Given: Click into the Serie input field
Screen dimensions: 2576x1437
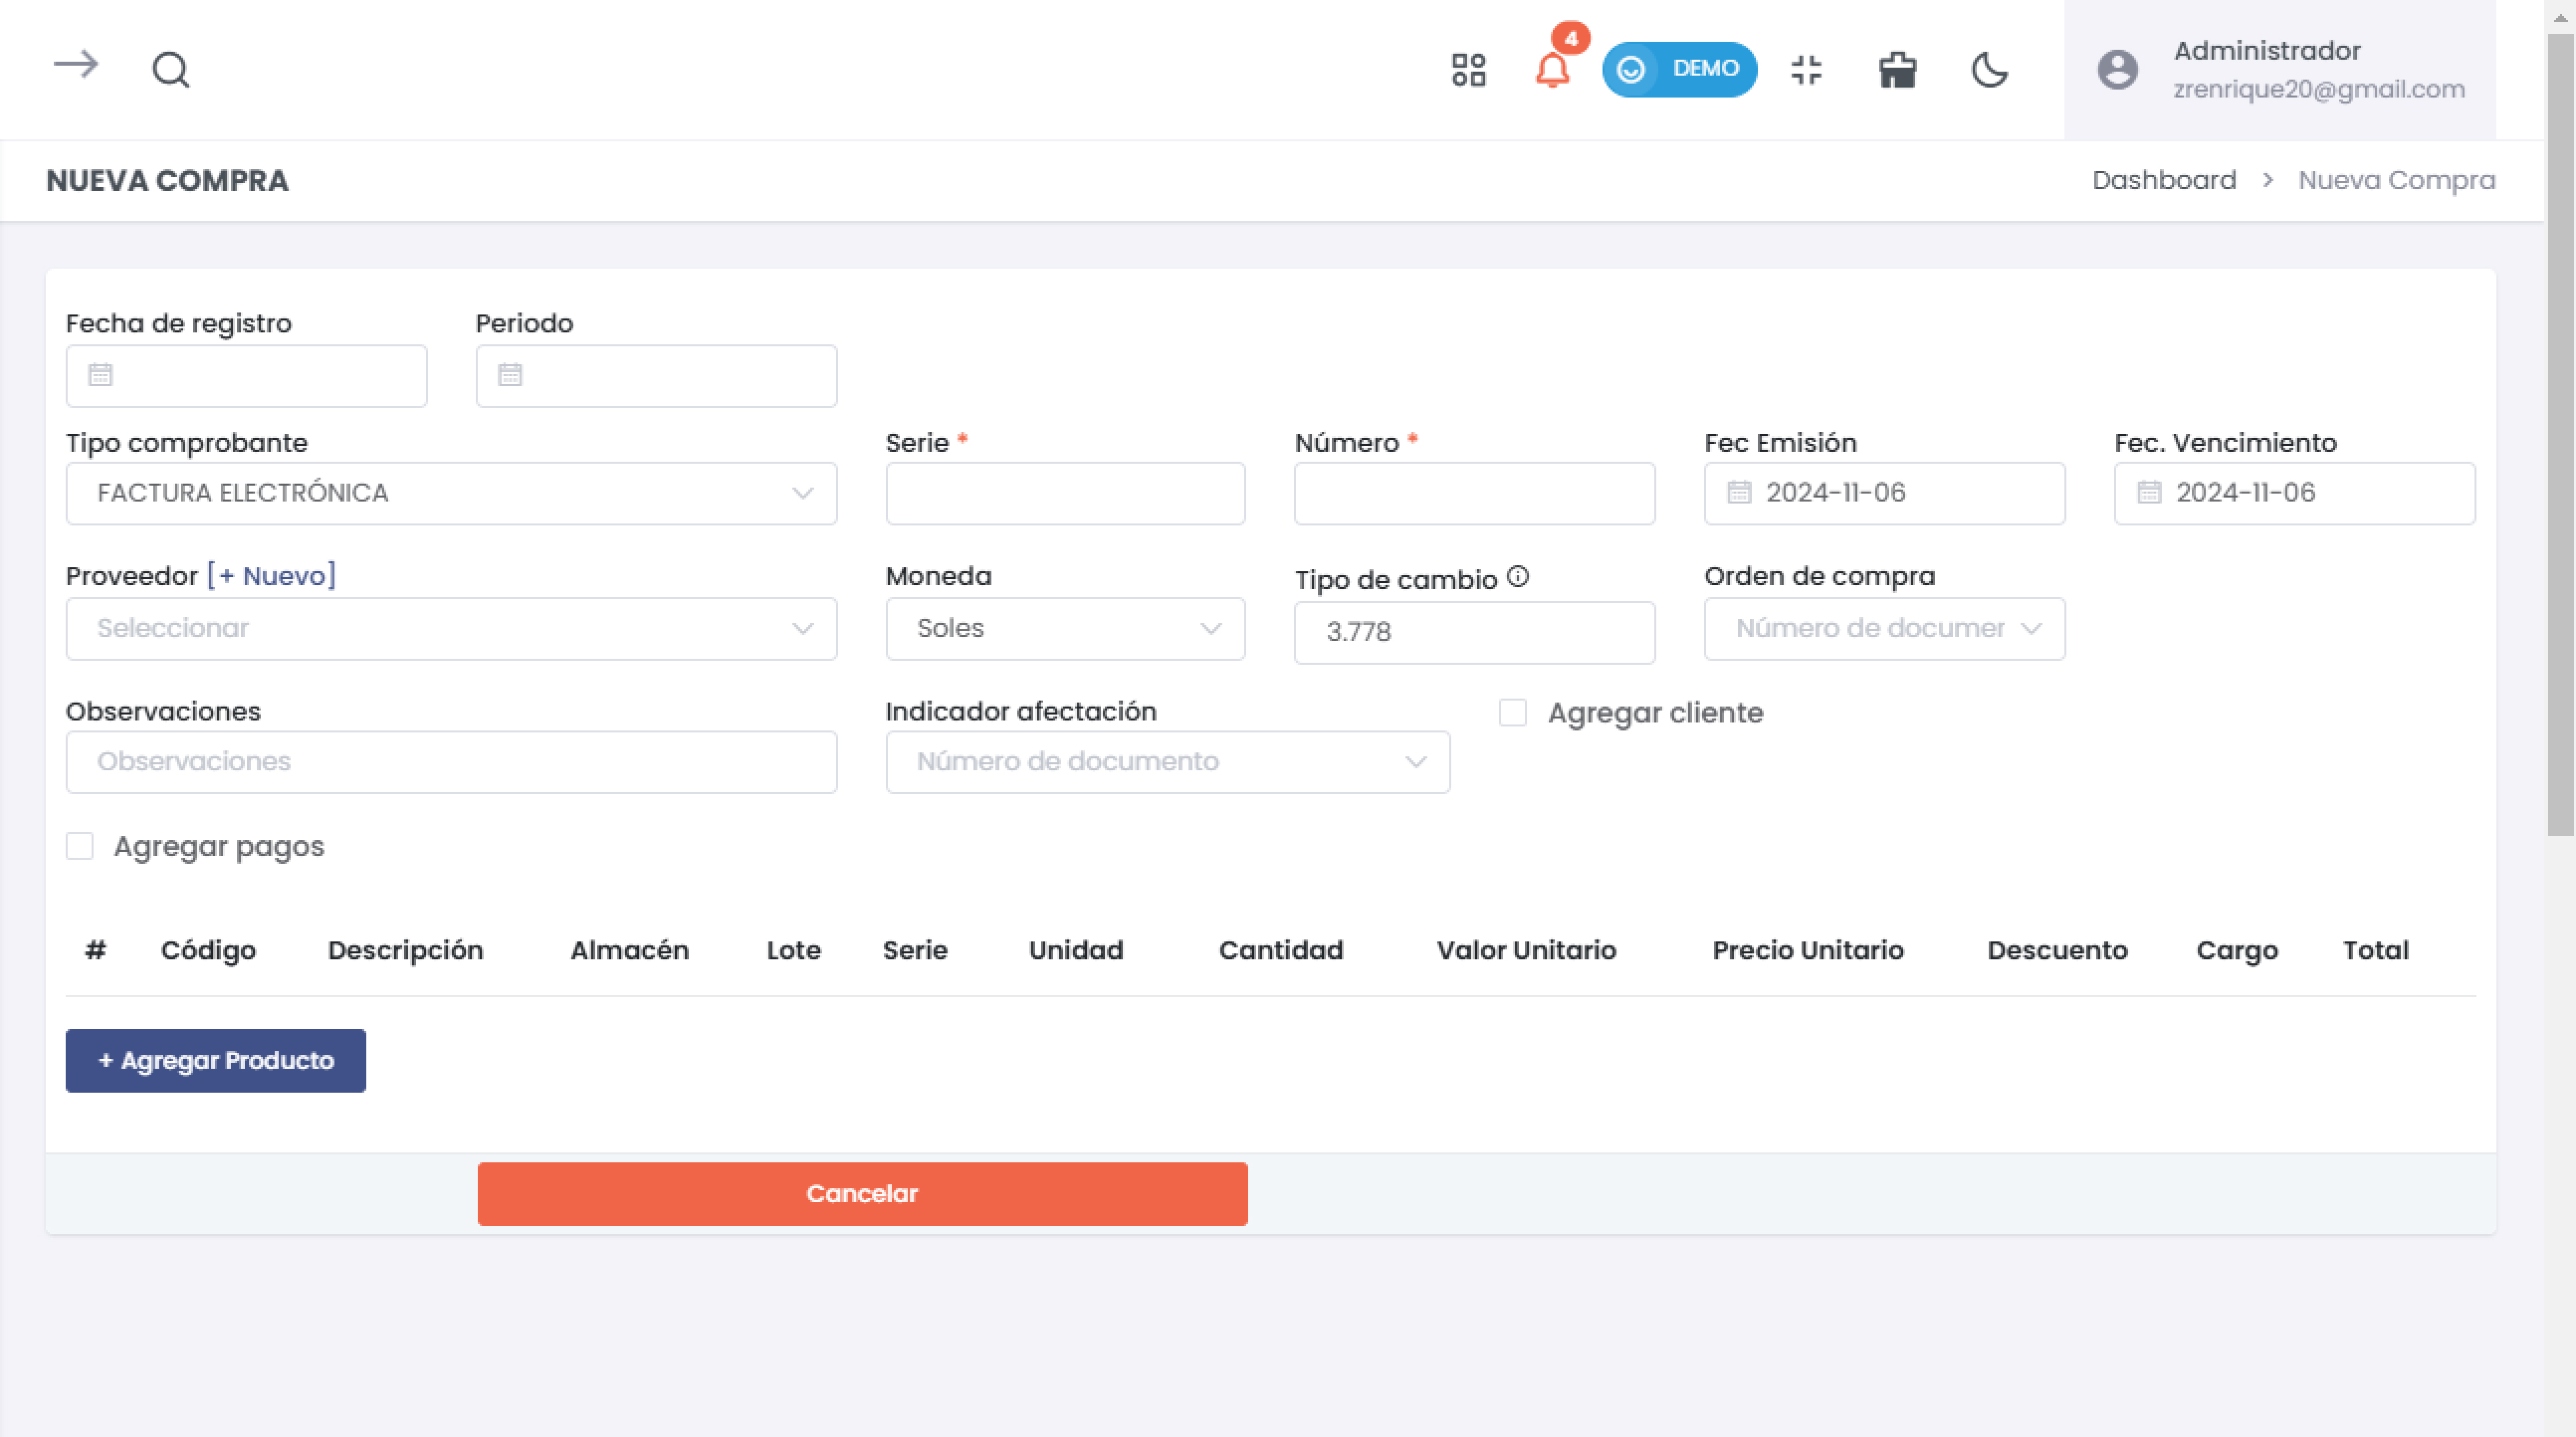Looking at the screenshot, I should coord(1064,493).
